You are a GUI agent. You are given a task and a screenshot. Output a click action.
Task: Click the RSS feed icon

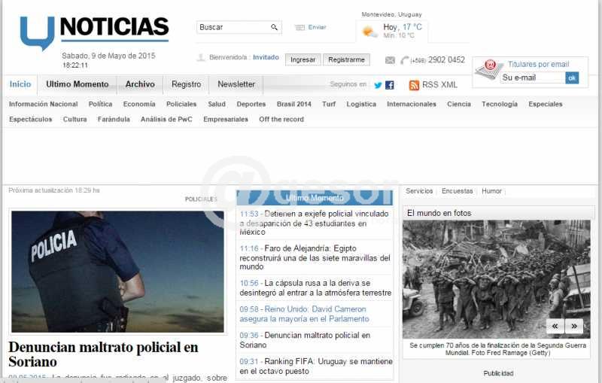coord(414,85)
